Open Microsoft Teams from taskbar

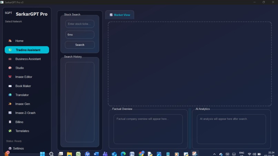tap(105, 154)
